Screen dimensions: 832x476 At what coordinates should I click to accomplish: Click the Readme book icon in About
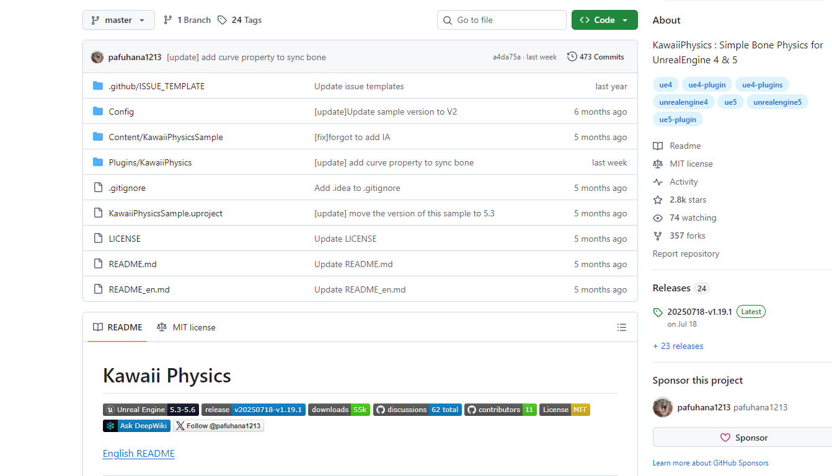(658, 146)
